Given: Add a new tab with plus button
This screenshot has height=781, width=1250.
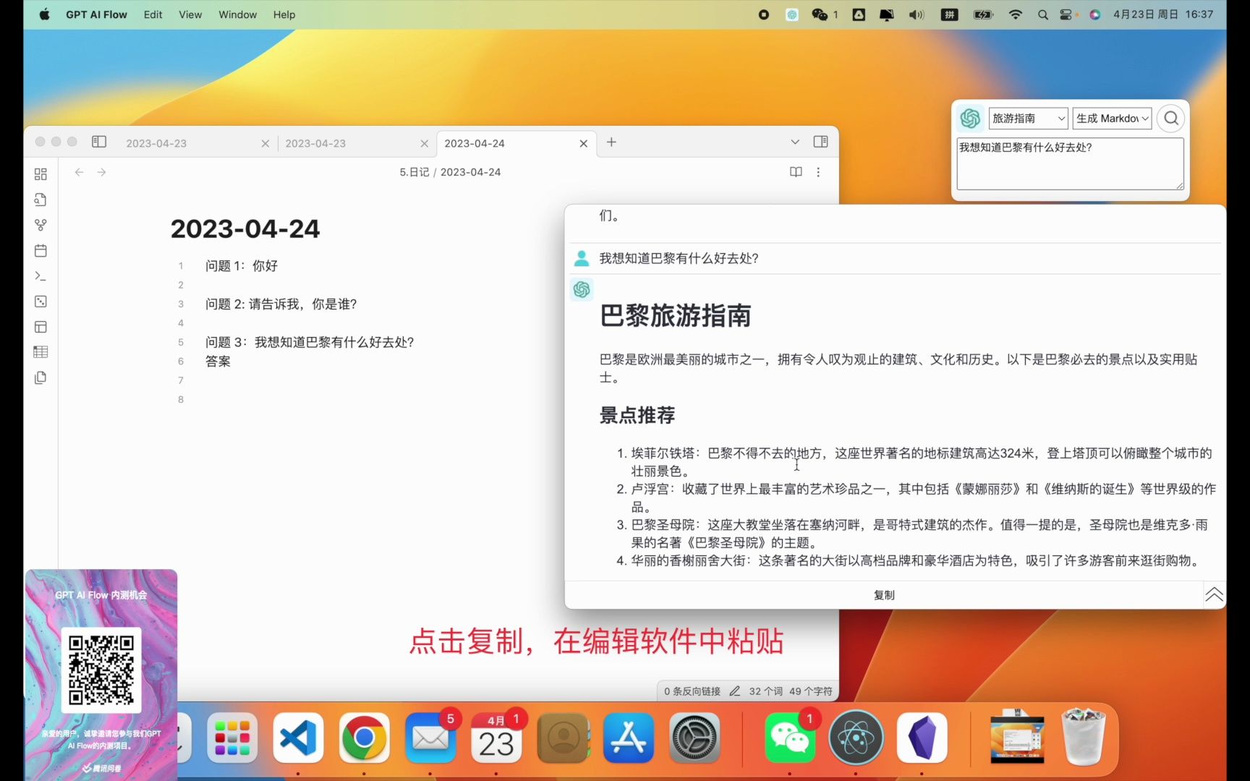Looking at the screenshot, I should coord(611,142).
